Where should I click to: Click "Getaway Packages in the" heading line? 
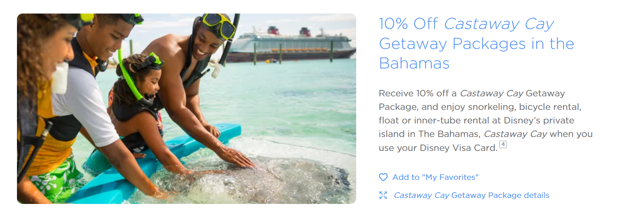[x=476, y=44]
